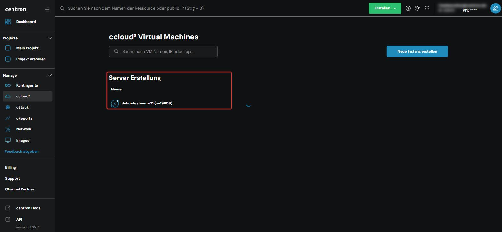Open Channel Partner link
Viewport: 502px width, 232px height.
(20, 189)
